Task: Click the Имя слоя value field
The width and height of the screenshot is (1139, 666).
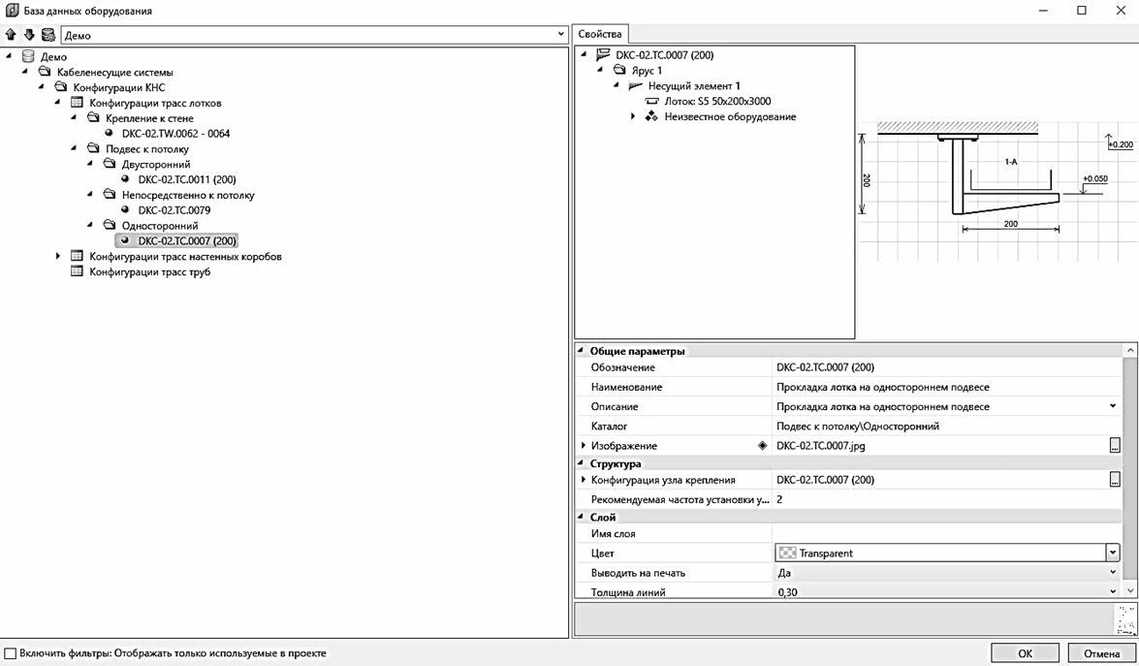Action: [x=945, y=534]
